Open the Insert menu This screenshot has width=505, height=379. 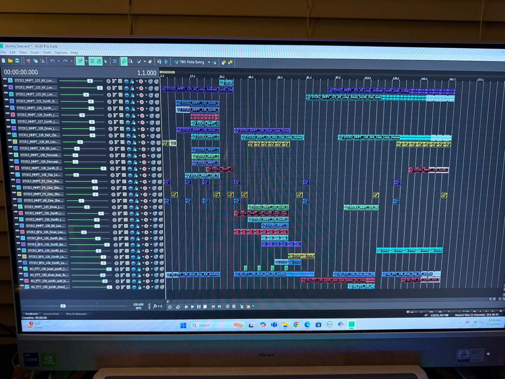(35, 52)
